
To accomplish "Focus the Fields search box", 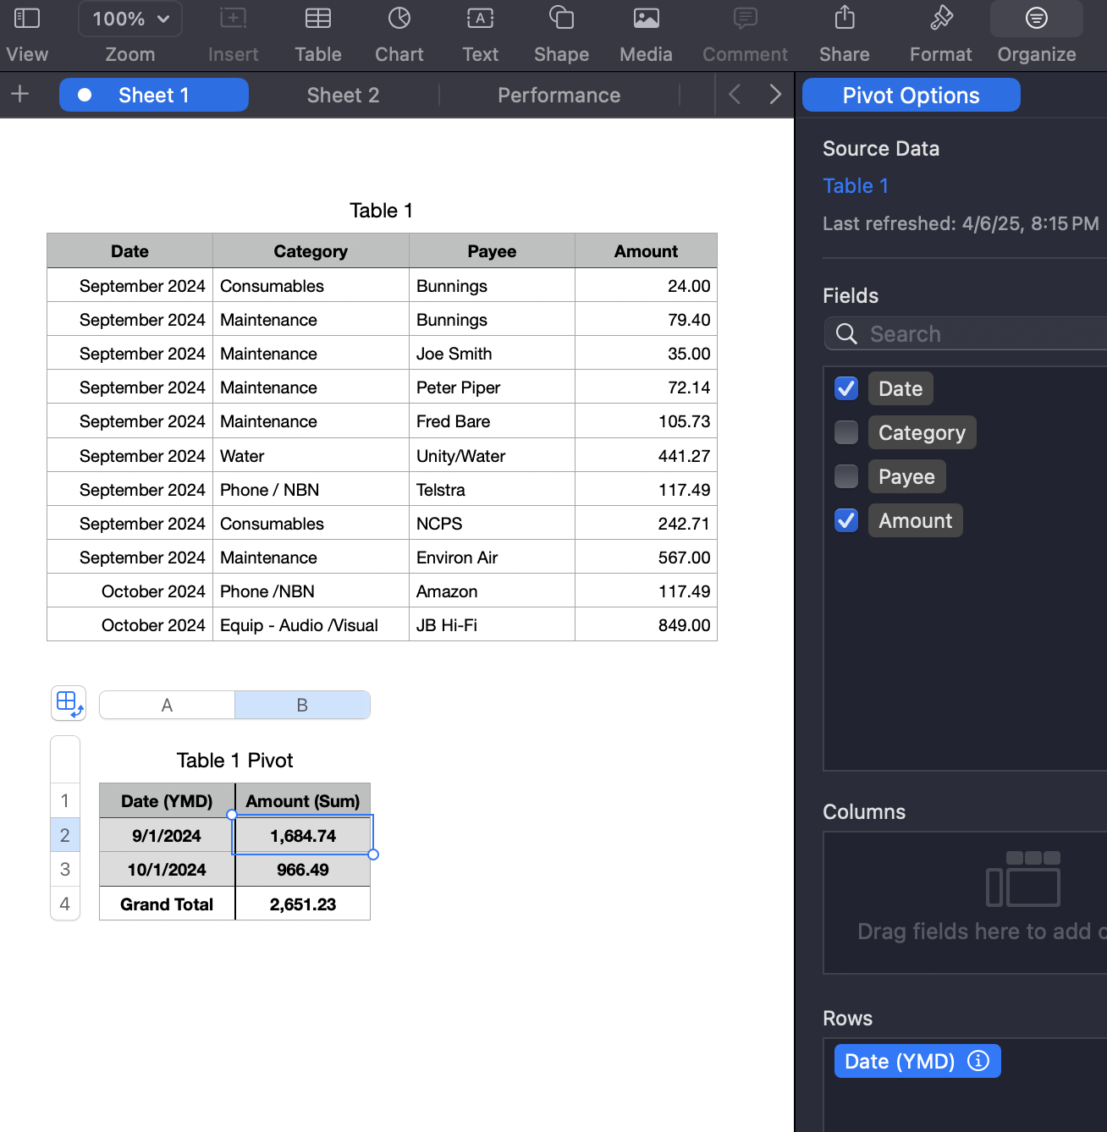I will coord(967,334).
